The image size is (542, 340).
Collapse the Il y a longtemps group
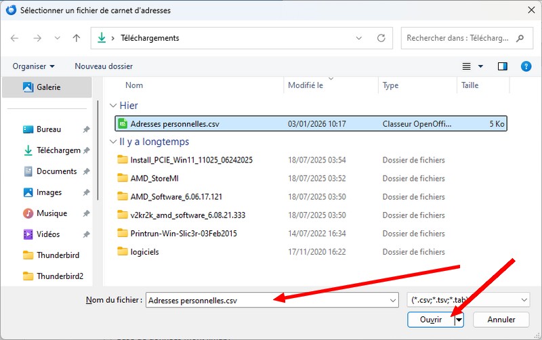113,142
